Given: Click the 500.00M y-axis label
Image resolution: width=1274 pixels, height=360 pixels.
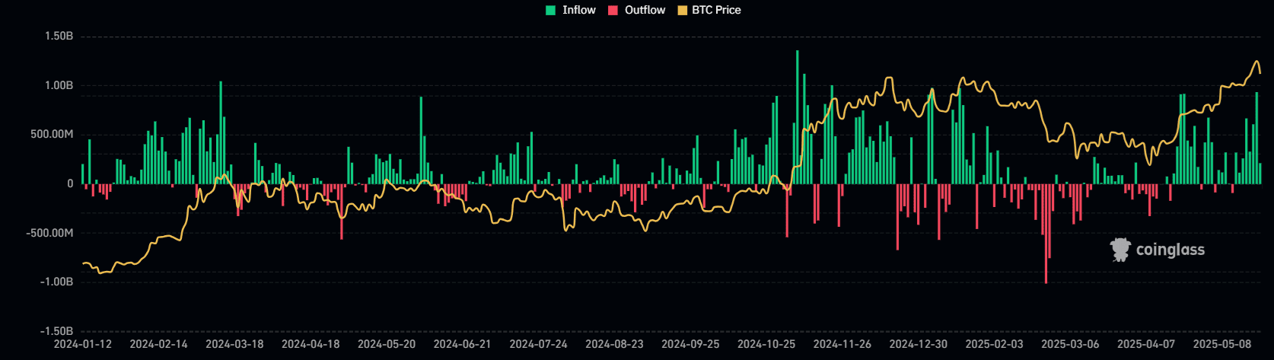Looking at the screenshot, I should [x=52, y=134].
